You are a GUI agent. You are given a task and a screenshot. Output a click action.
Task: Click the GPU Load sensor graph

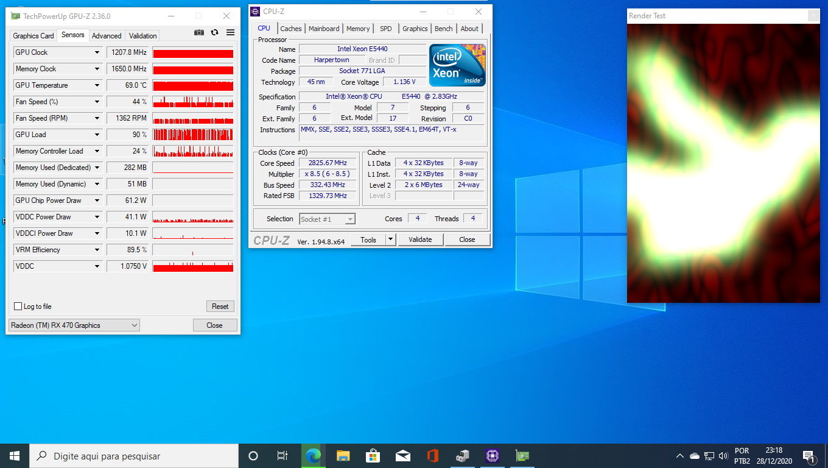click(x=193, y=135)
